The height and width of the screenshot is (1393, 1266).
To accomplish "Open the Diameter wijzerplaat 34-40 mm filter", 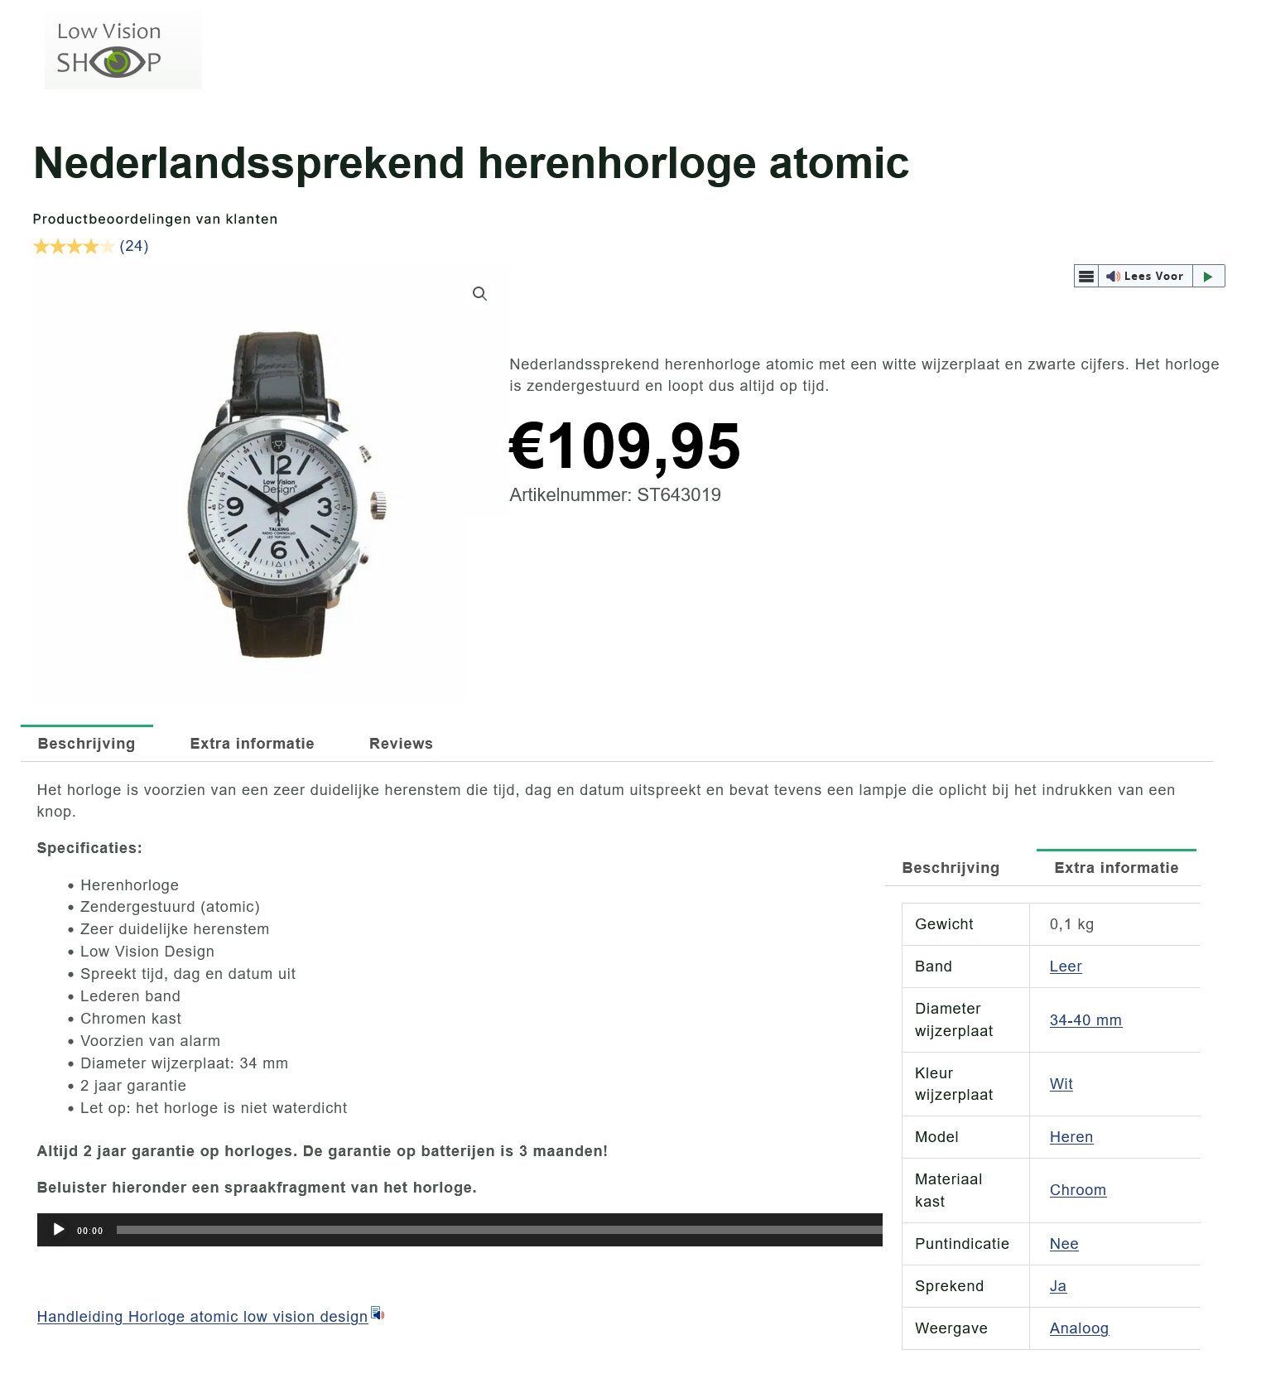I will pos(1085,1019).
